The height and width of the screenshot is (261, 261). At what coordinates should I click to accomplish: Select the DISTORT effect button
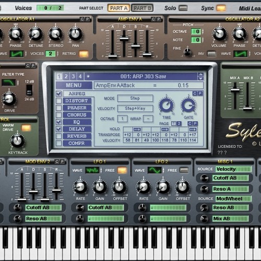77,101
